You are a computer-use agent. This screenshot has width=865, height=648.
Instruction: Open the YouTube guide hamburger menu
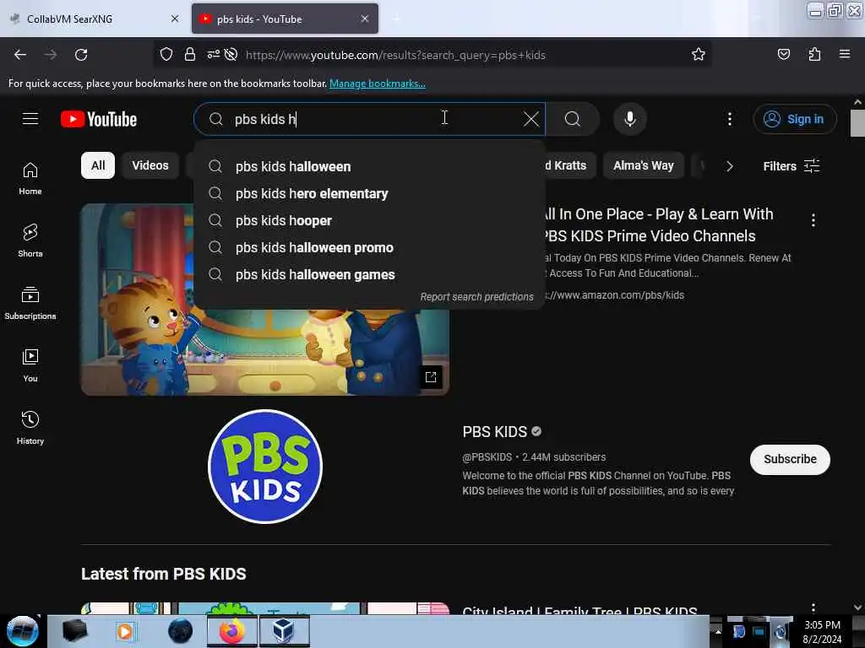(30, 119)
